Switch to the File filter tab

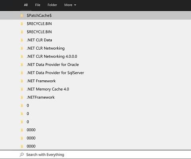point(38,5)
